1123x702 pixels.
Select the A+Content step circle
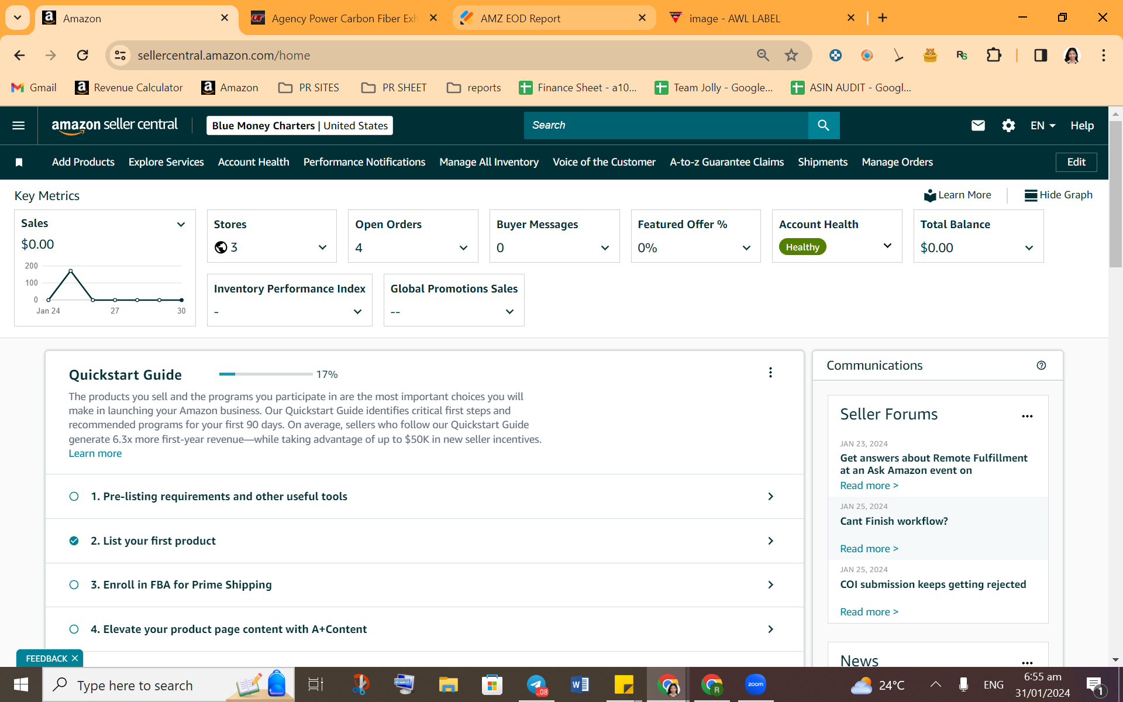click(x=74, y=629)
